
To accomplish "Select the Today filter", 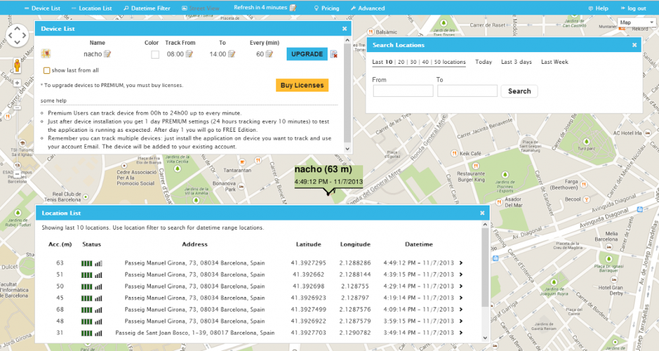I will 484,62.
